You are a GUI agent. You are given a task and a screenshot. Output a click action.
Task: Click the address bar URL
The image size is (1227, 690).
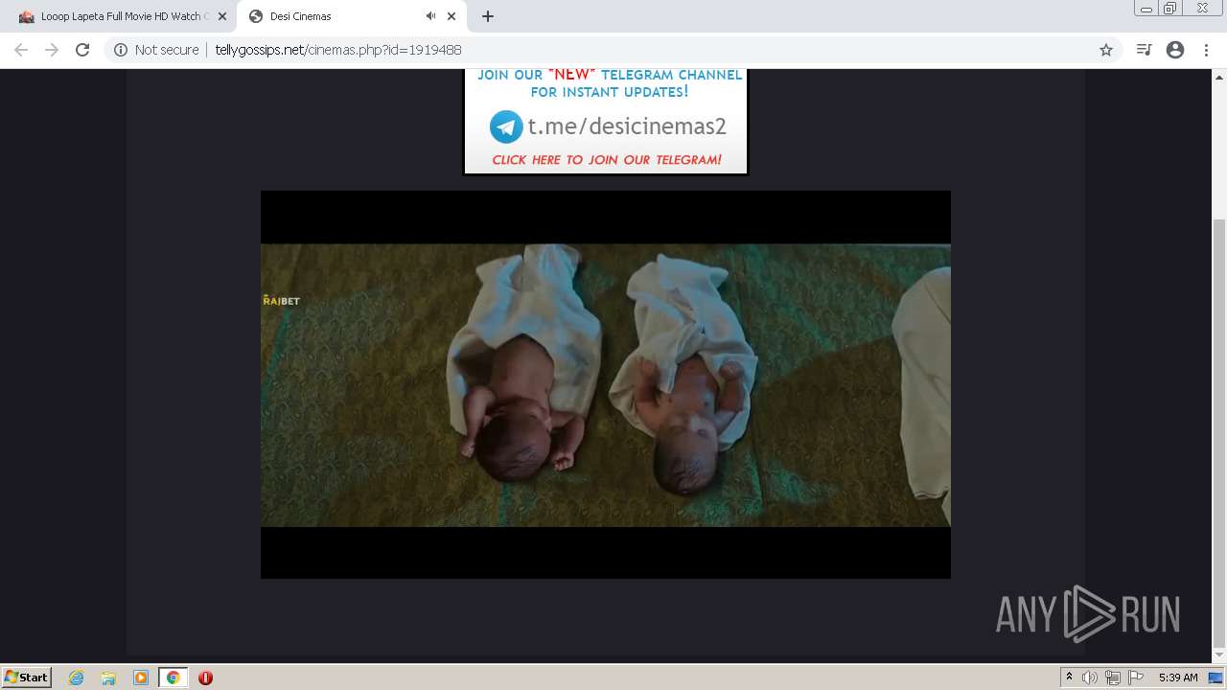coord(338,50)
